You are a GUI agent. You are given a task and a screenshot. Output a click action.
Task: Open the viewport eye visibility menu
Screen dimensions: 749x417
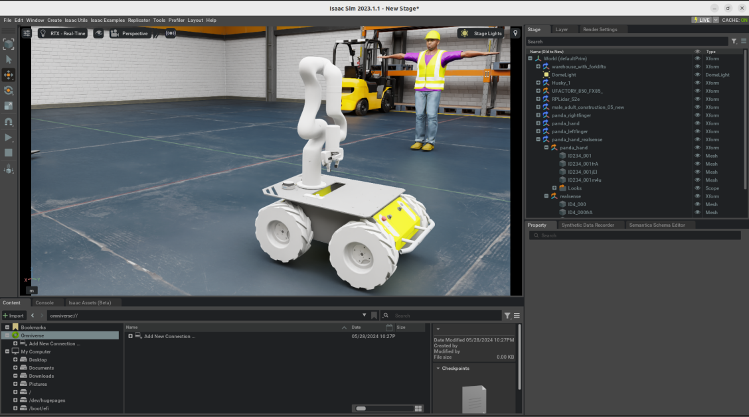coord(99,33)
